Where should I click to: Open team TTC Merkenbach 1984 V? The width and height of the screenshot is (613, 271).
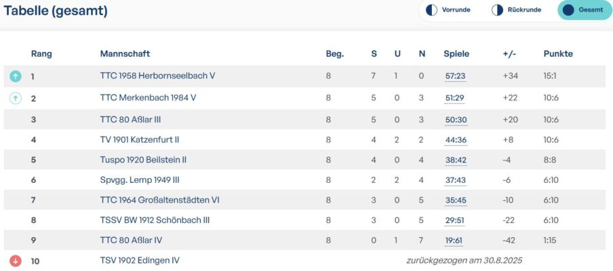148,98
